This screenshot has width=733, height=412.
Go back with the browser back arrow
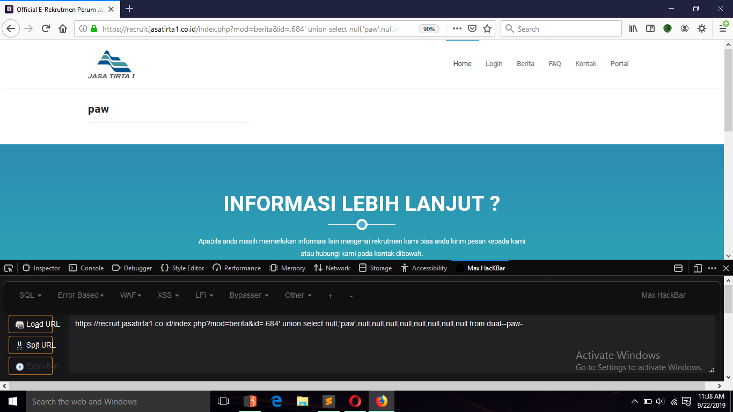click(11, 29)
